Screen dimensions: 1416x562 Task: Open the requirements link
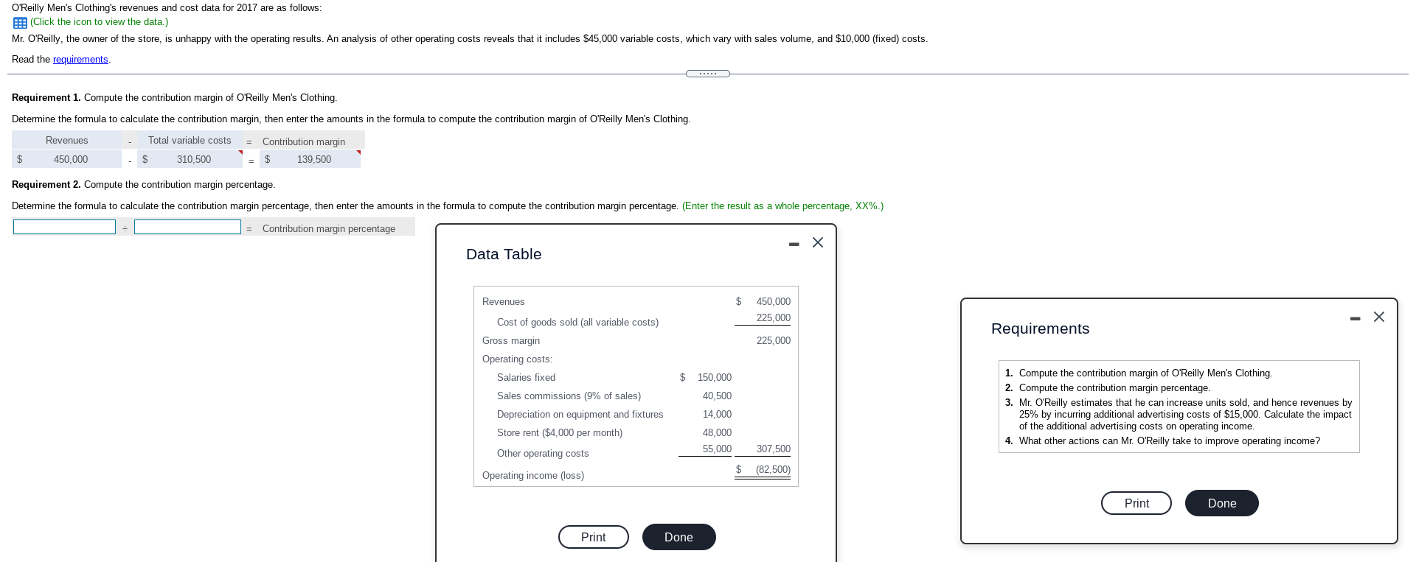pyautogui.click(x=80, y=59)
